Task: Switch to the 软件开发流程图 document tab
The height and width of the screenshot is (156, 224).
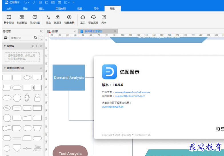Action: click(x=98, y=31)
